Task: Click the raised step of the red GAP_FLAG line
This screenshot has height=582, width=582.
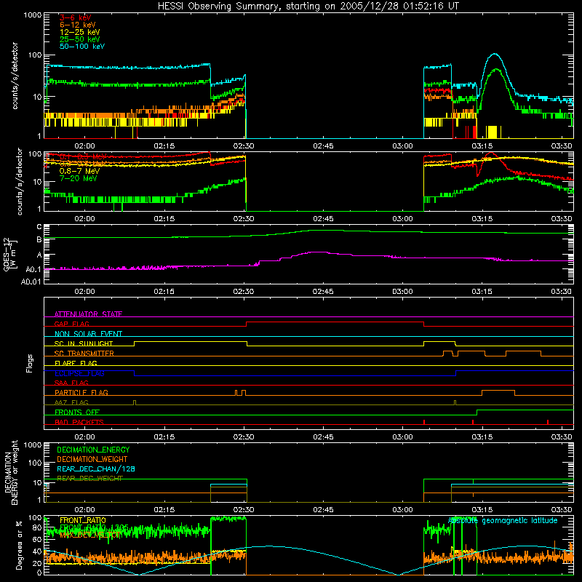Action: tap(335, 322)
